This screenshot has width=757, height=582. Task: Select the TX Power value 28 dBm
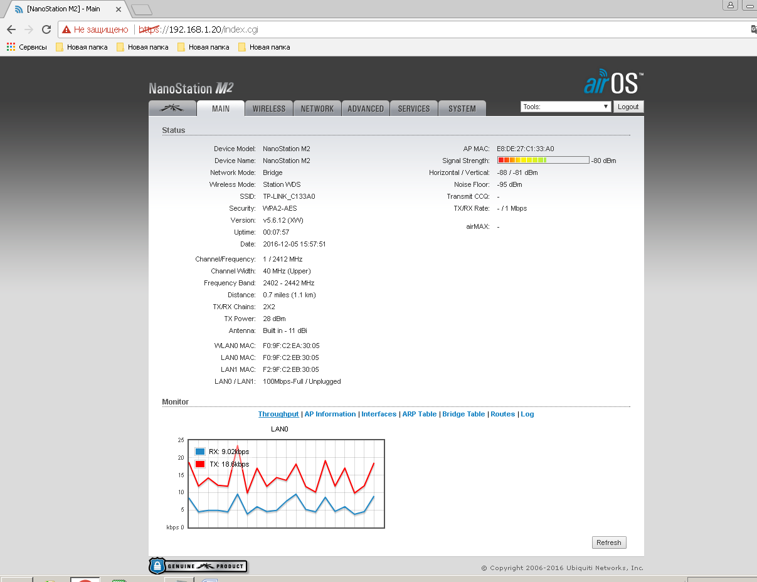click(x=274, y=319)
